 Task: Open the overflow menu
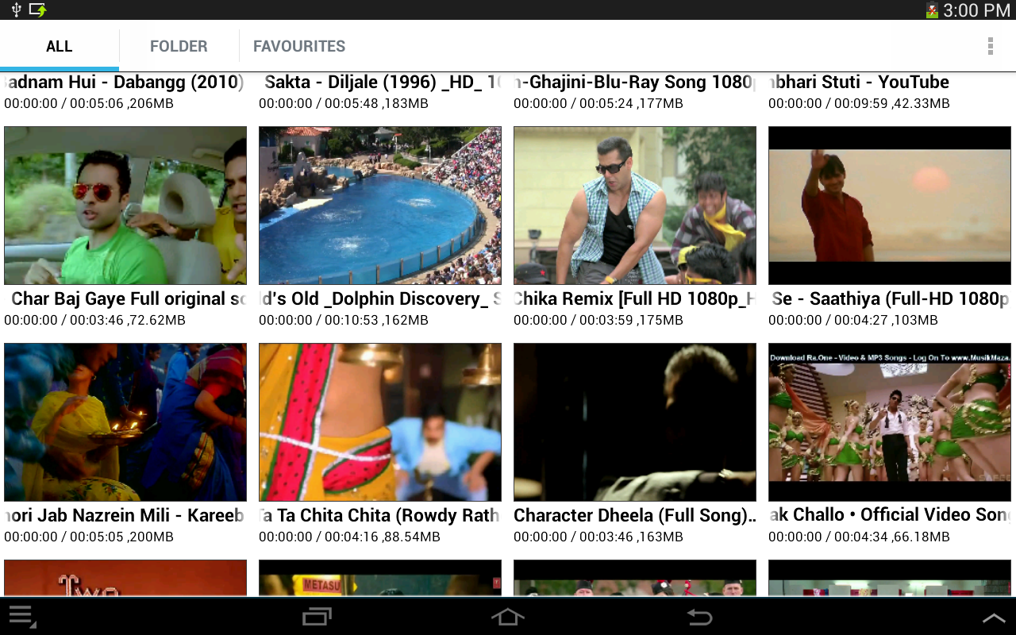[x=990, y=46]
